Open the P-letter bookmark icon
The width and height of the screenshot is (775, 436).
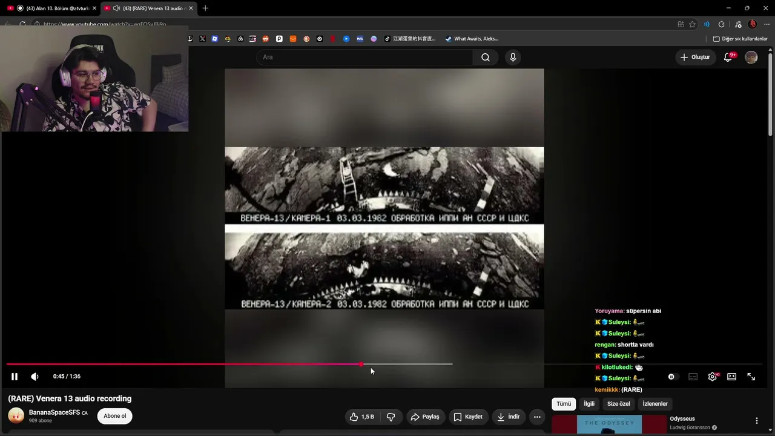[279, 39]
